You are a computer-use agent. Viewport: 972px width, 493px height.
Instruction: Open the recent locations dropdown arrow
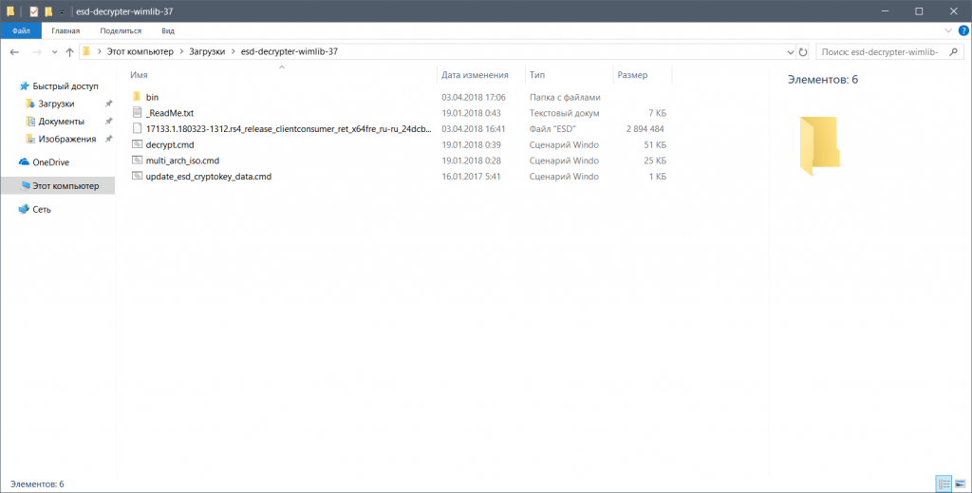[x=54, y=51]
